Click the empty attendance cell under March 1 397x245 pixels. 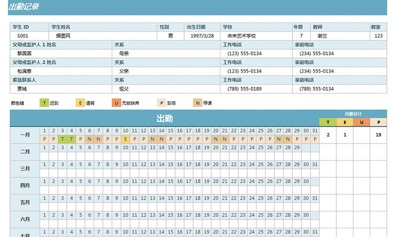click(x=44, y=173)
